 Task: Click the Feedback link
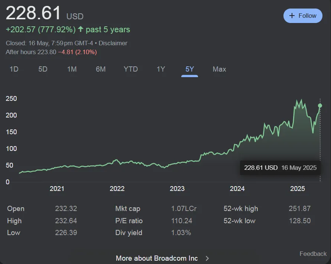[313, 254]
